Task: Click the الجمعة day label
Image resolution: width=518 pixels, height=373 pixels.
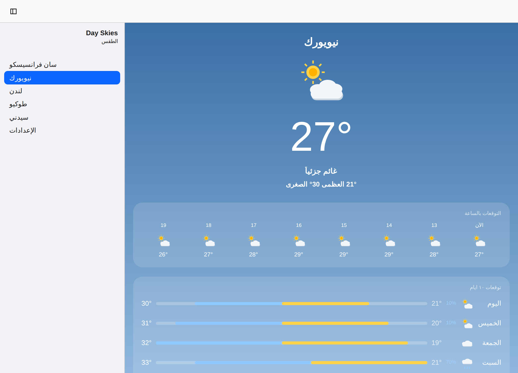Action: point(492,343)
